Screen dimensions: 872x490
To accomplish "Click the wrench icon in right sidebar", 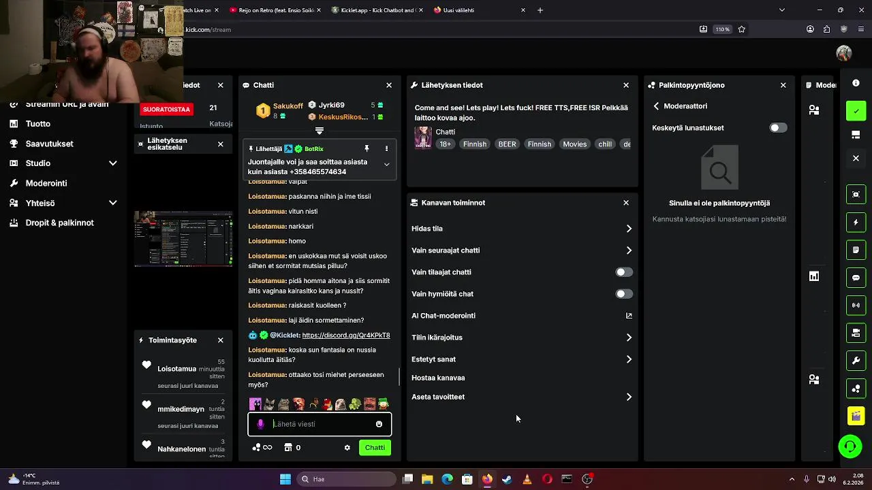I will click(x=856, y=361).
